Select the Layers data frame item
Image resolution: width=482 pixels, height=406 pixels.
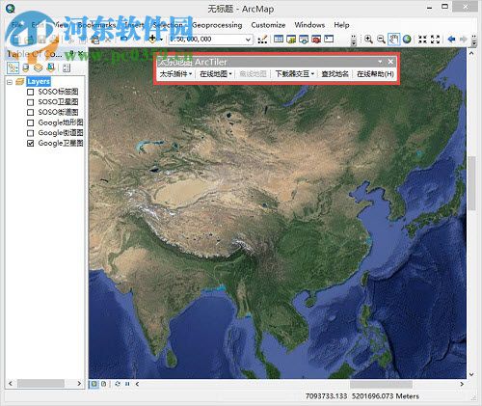39,81
